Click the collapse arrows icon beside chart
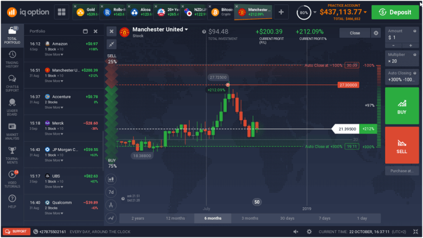Image resolution: width=423 pixels, height=238 pixels. 112,44
